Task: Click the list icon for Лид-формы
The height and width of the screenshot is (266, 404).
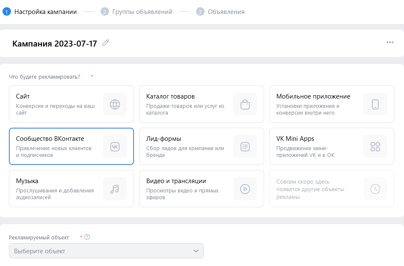Action: click(245, 146)
